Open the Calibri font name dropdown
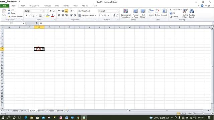This screenshot has height=120, width=214. (41, 11)
